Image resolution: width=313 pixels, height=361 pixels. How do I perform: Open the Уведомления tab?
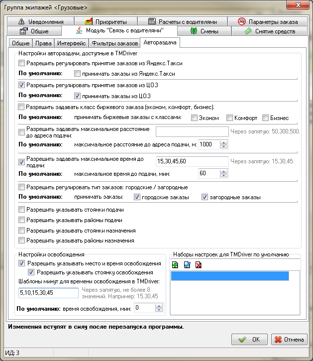coord(41,22)
